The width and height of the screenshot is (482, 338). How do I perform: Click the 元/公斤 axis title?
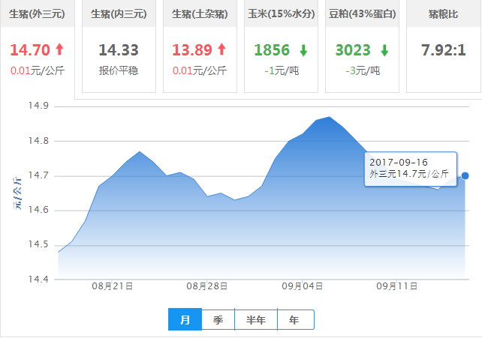(x=17, y=193)
